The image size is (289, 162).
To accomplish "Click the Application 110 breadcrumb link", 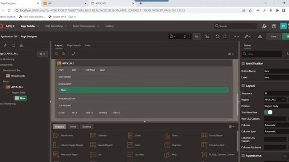I will 9,36.
